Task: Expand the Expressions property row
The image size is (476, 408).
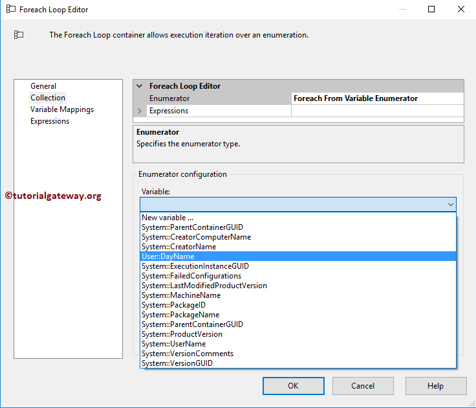Action: click(139, 111)
